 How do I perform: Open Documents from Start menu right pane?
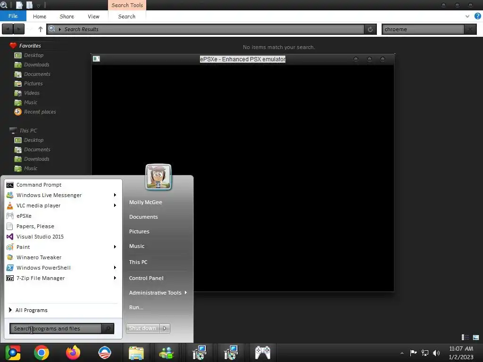(143, 217)
